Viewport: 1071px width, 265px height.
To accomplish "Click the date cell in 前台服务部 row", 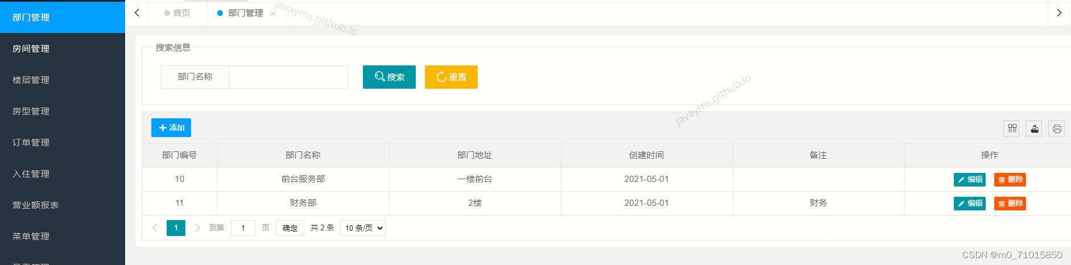I will (x=647, y=179).
